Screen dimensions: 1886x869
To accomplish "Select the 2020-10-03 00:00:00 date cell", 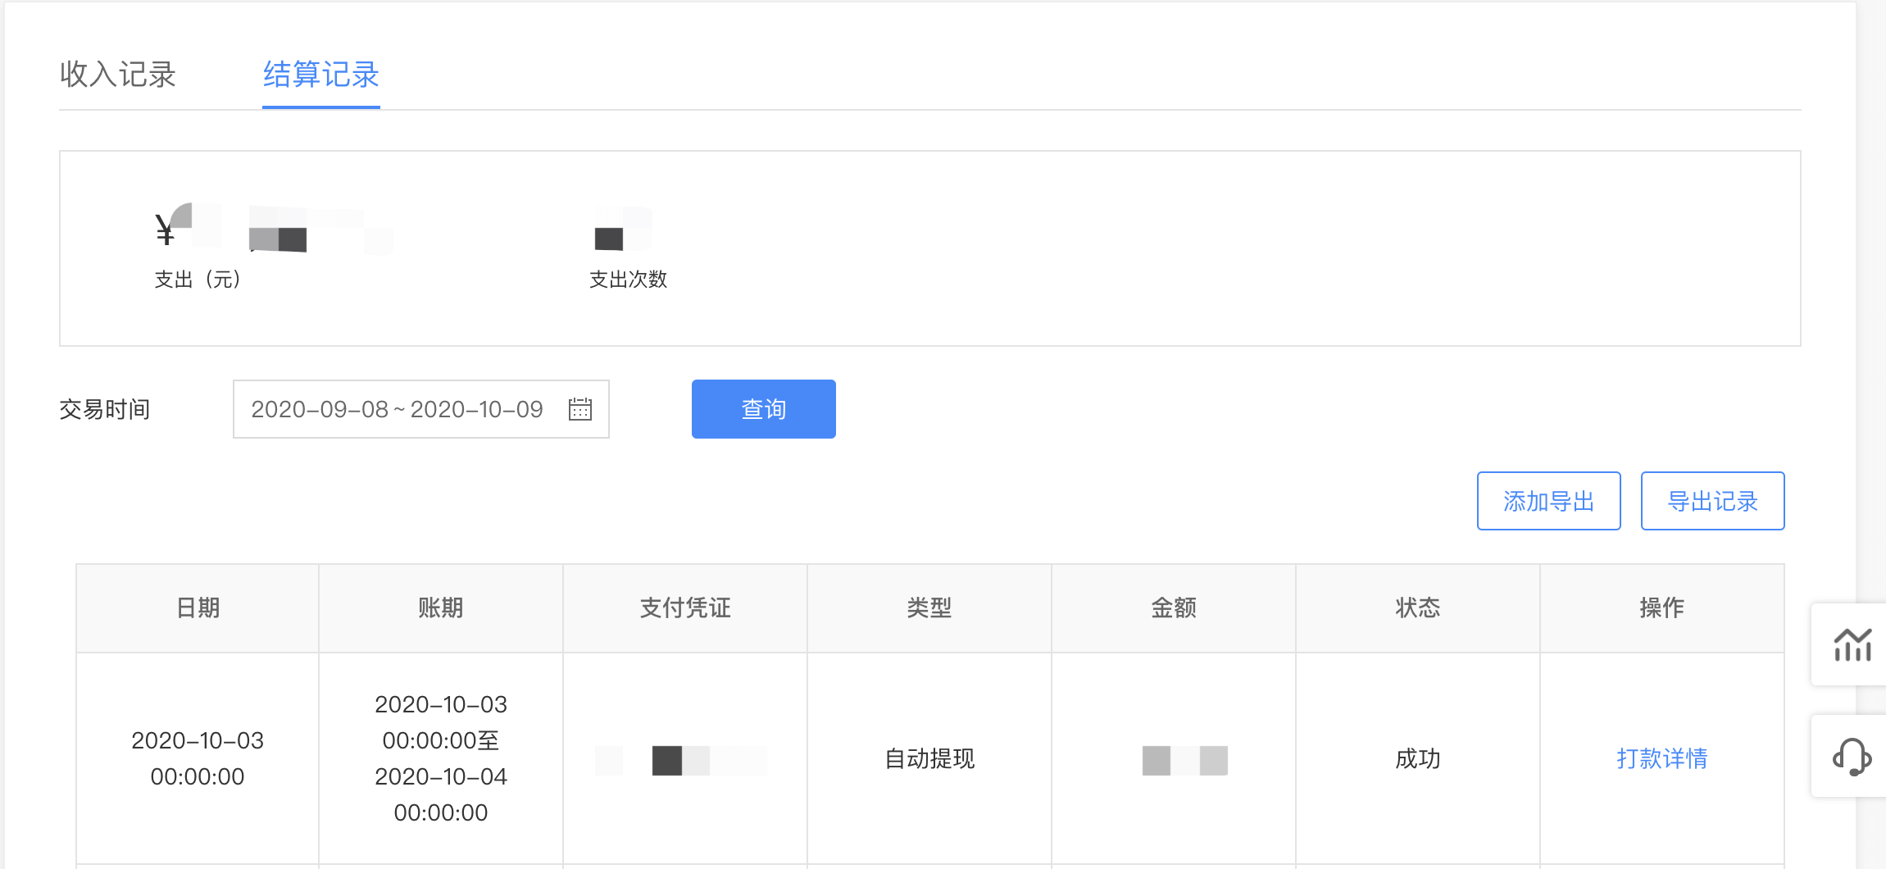I will 198,758.
